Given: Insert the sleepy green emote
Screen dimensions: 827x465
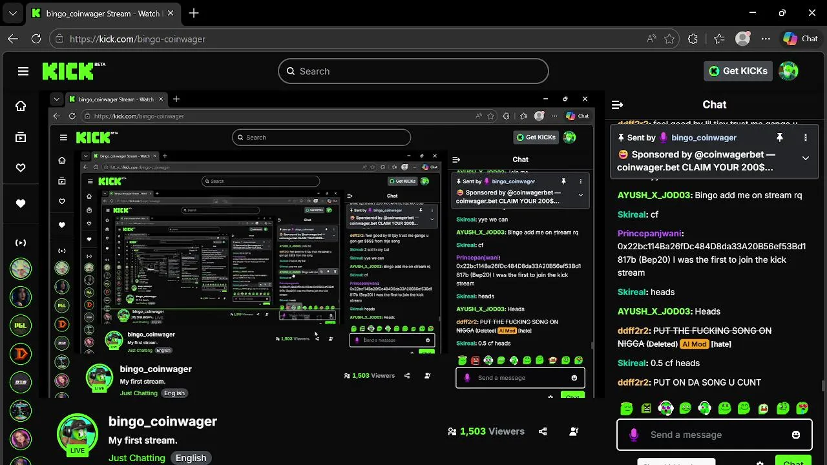Looking at the screenshot, I should (x=626, y=408).
